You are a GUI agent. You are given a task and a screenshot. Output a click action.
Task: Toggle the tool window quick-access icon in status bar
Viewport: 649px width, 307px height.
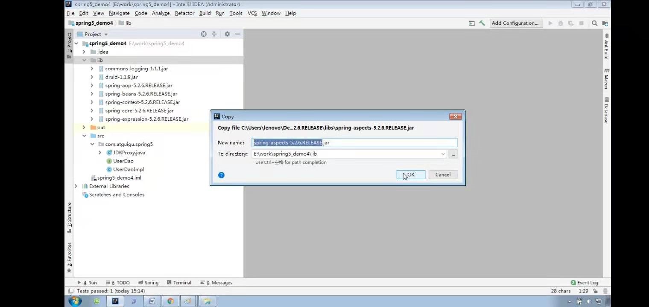(x=71, y=291)
